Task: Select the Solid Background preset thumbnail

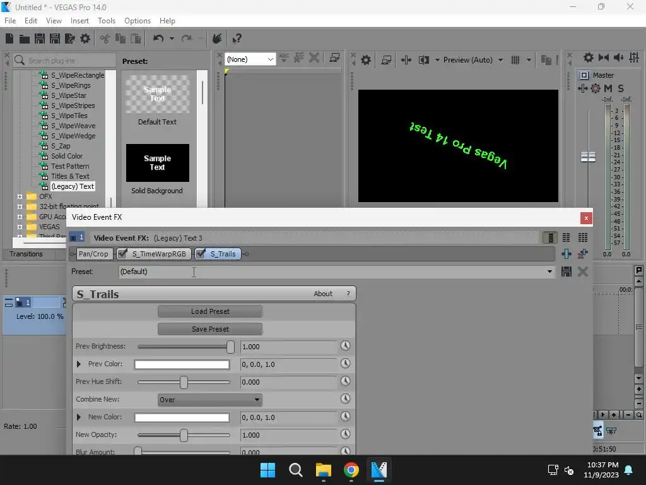Action: (x=157, y=163)
